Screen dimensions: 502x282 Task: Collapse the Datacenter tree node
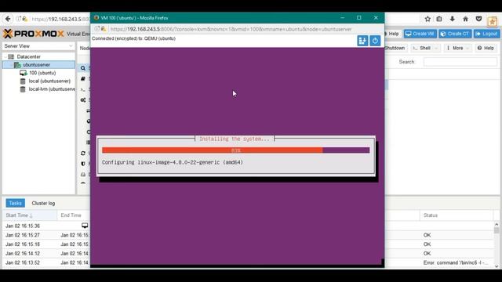(5, 56)
